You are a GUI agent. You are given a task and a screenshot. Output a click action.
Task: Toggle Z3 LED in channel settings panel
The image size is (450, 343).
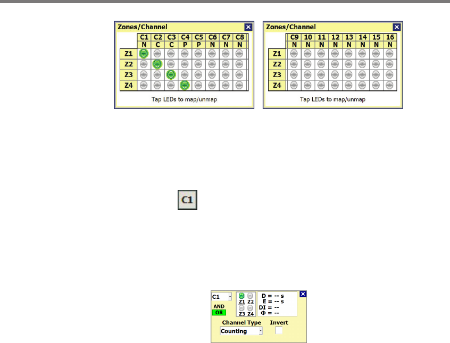(241, 308)
